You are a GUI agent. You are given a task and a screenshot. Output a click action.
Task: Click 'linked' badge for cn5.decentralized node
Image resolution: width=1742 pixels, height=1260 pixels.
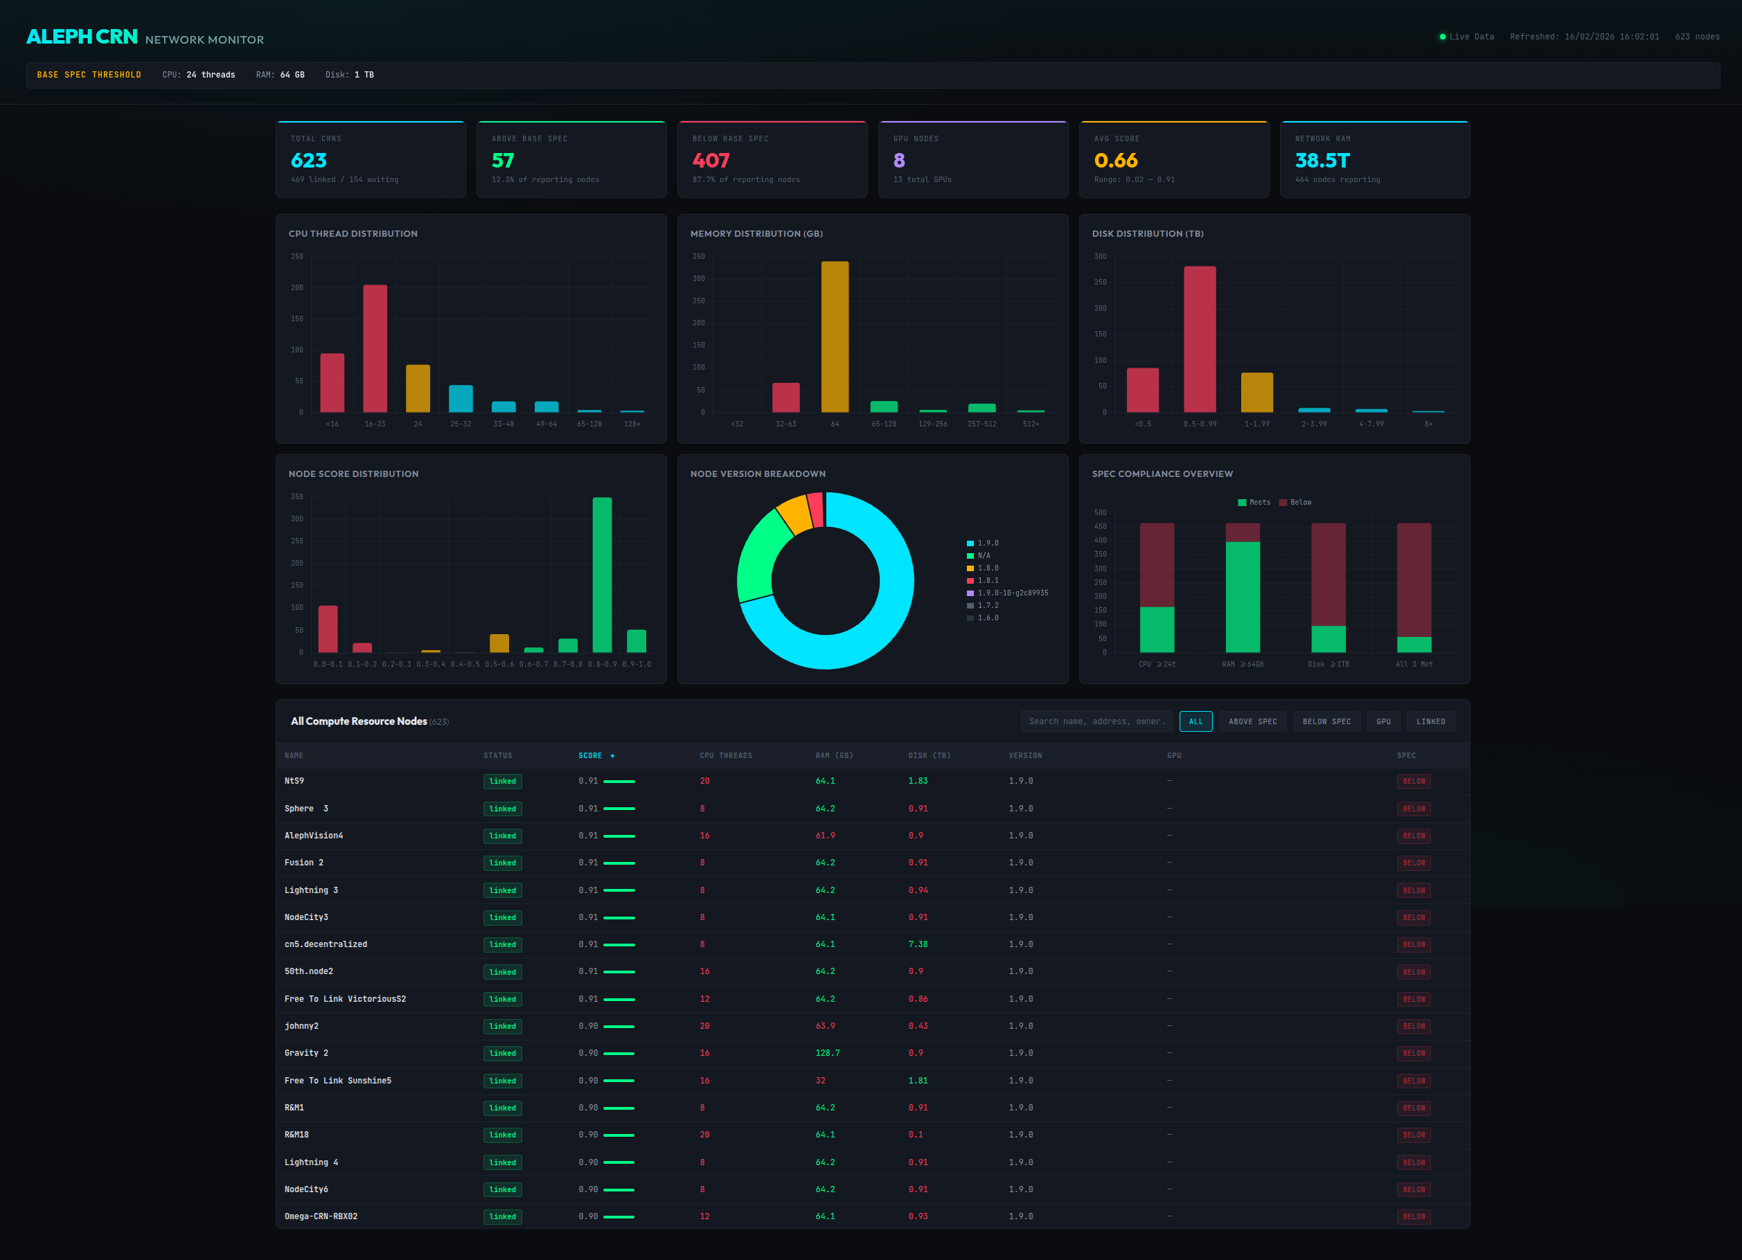point(502,945)
